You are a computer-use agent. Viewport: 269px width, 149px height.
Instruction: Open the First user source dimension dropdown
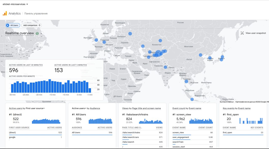(x=44, y=109)
